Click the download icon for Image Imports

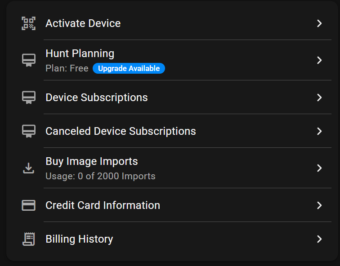coord(29,168)
